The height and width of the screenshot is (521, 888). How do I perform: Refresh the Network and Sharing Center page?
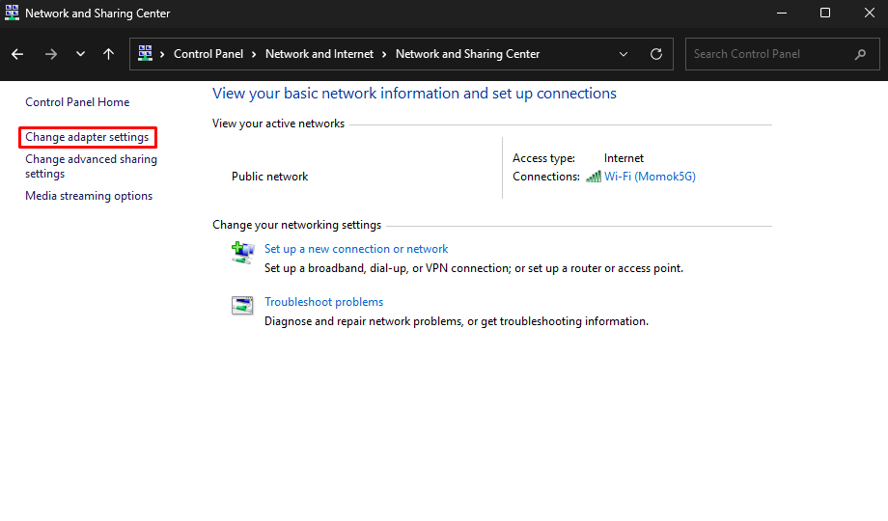tap(656, 54)
